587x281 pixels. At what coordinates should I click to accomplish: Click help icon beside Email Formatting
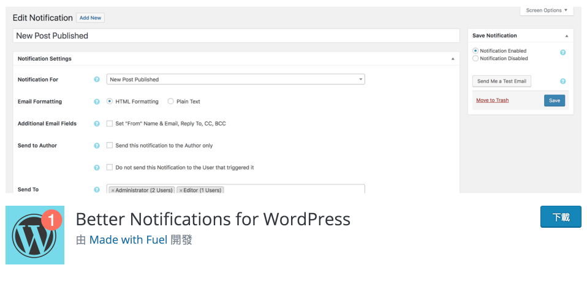pyautogui.click(x=97, y=102)
